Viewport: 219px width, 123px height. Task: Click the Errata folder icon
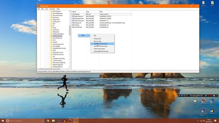51,28
